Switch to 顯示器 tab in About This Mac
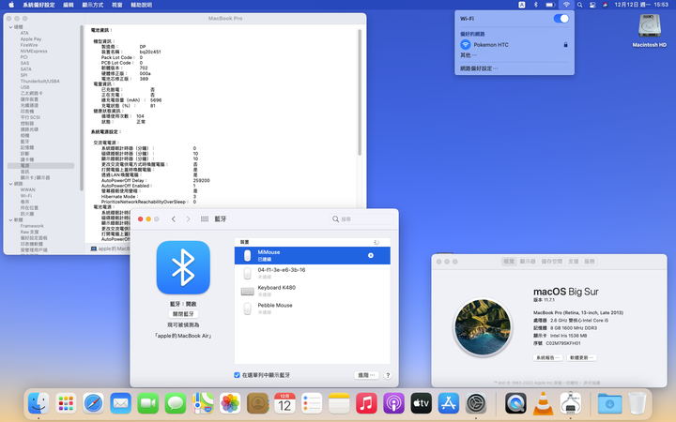 528,262
